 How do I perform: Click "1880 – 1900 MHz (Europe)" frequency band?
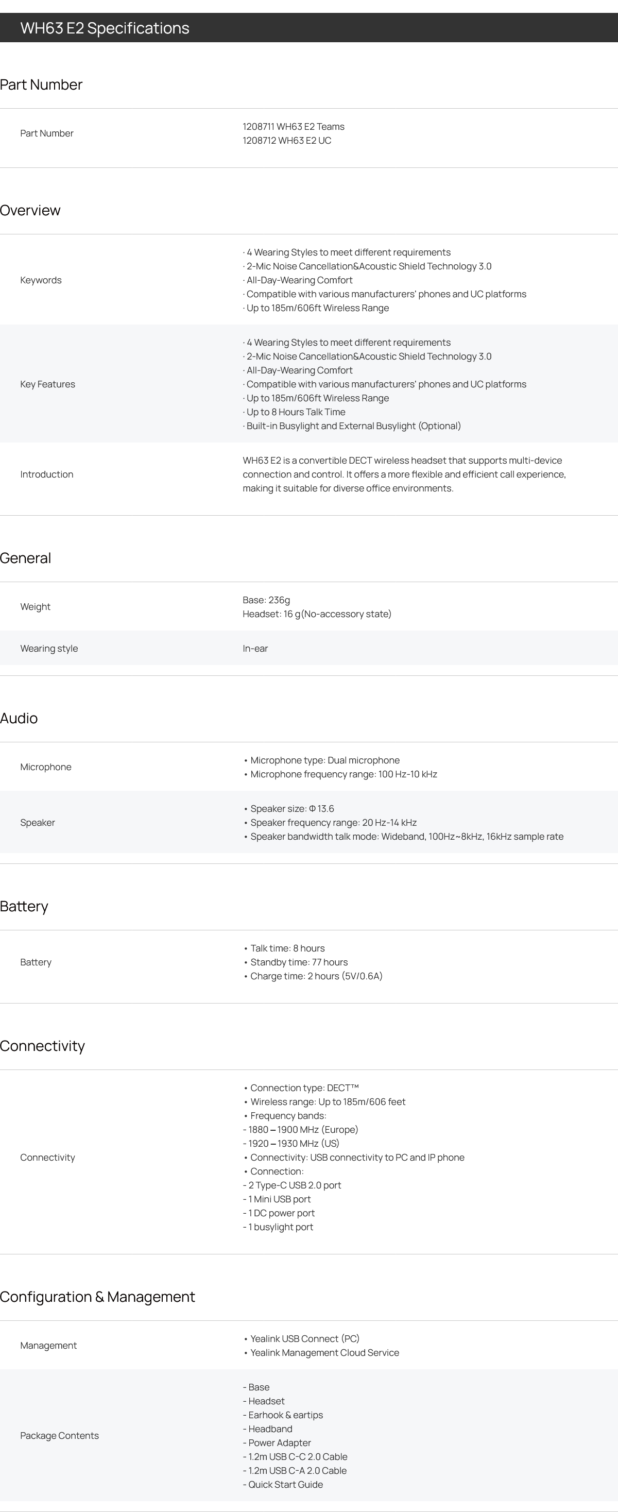tap(300, 1130)
